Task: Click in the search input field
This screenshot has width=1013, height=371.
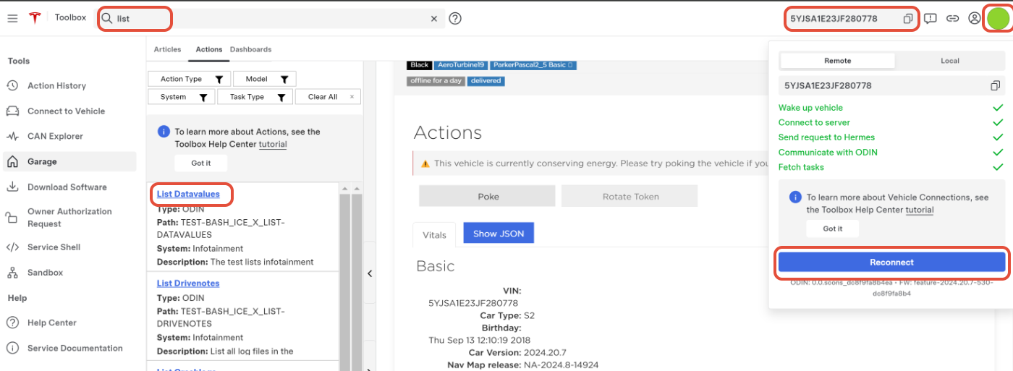Action: tap(271, 19)
